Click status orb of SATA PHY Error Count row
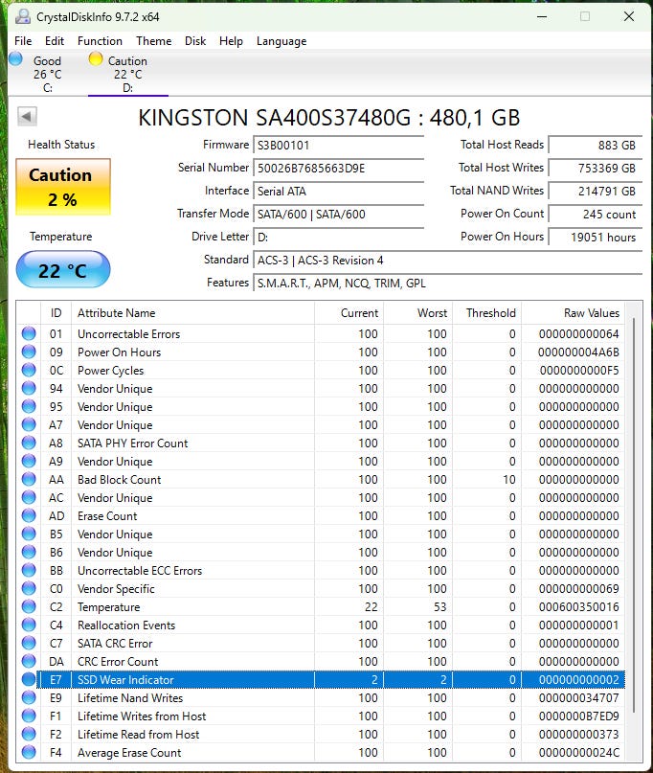The image size is (653, 773). point(29,443)
